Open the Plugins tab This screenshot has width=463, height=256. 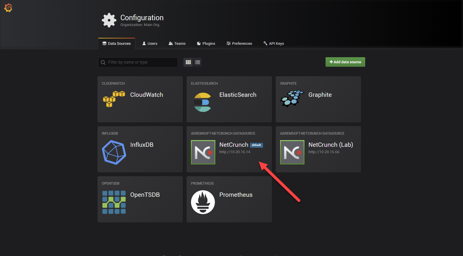click(x=206, y=44)
